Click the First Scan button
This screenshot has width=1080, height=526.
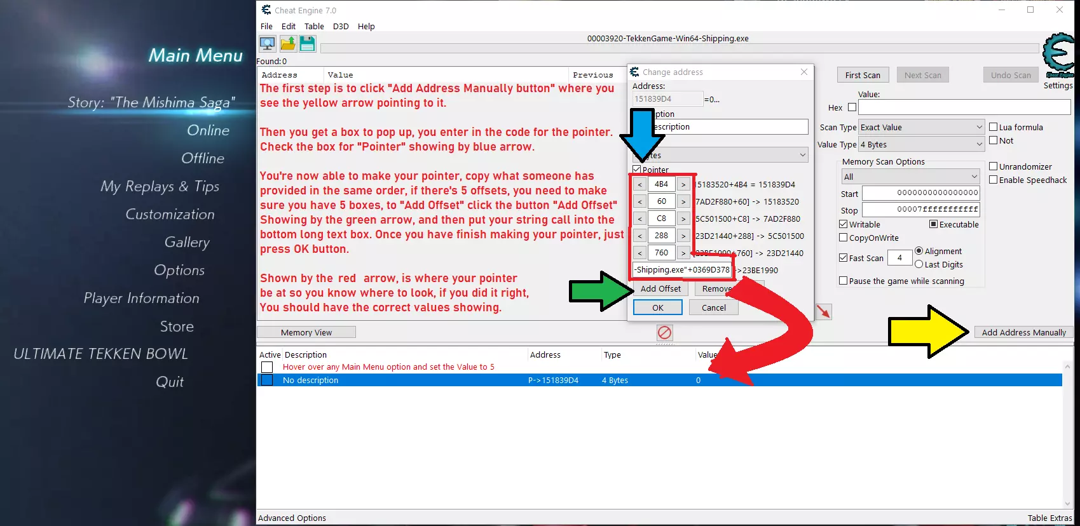click(863, 75)
